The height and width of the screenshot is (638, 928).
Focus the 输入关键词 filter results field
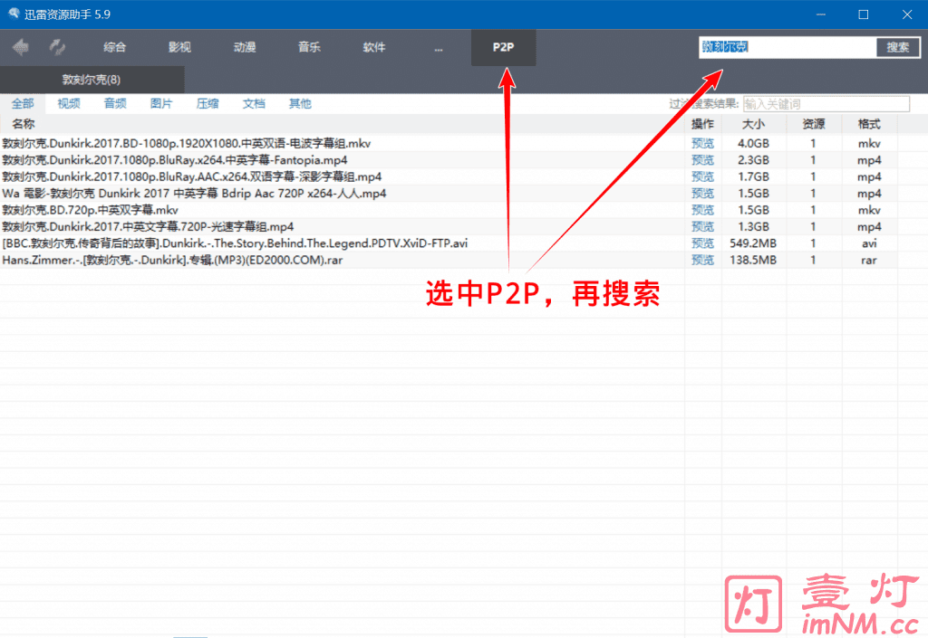[x=826, y=104]
